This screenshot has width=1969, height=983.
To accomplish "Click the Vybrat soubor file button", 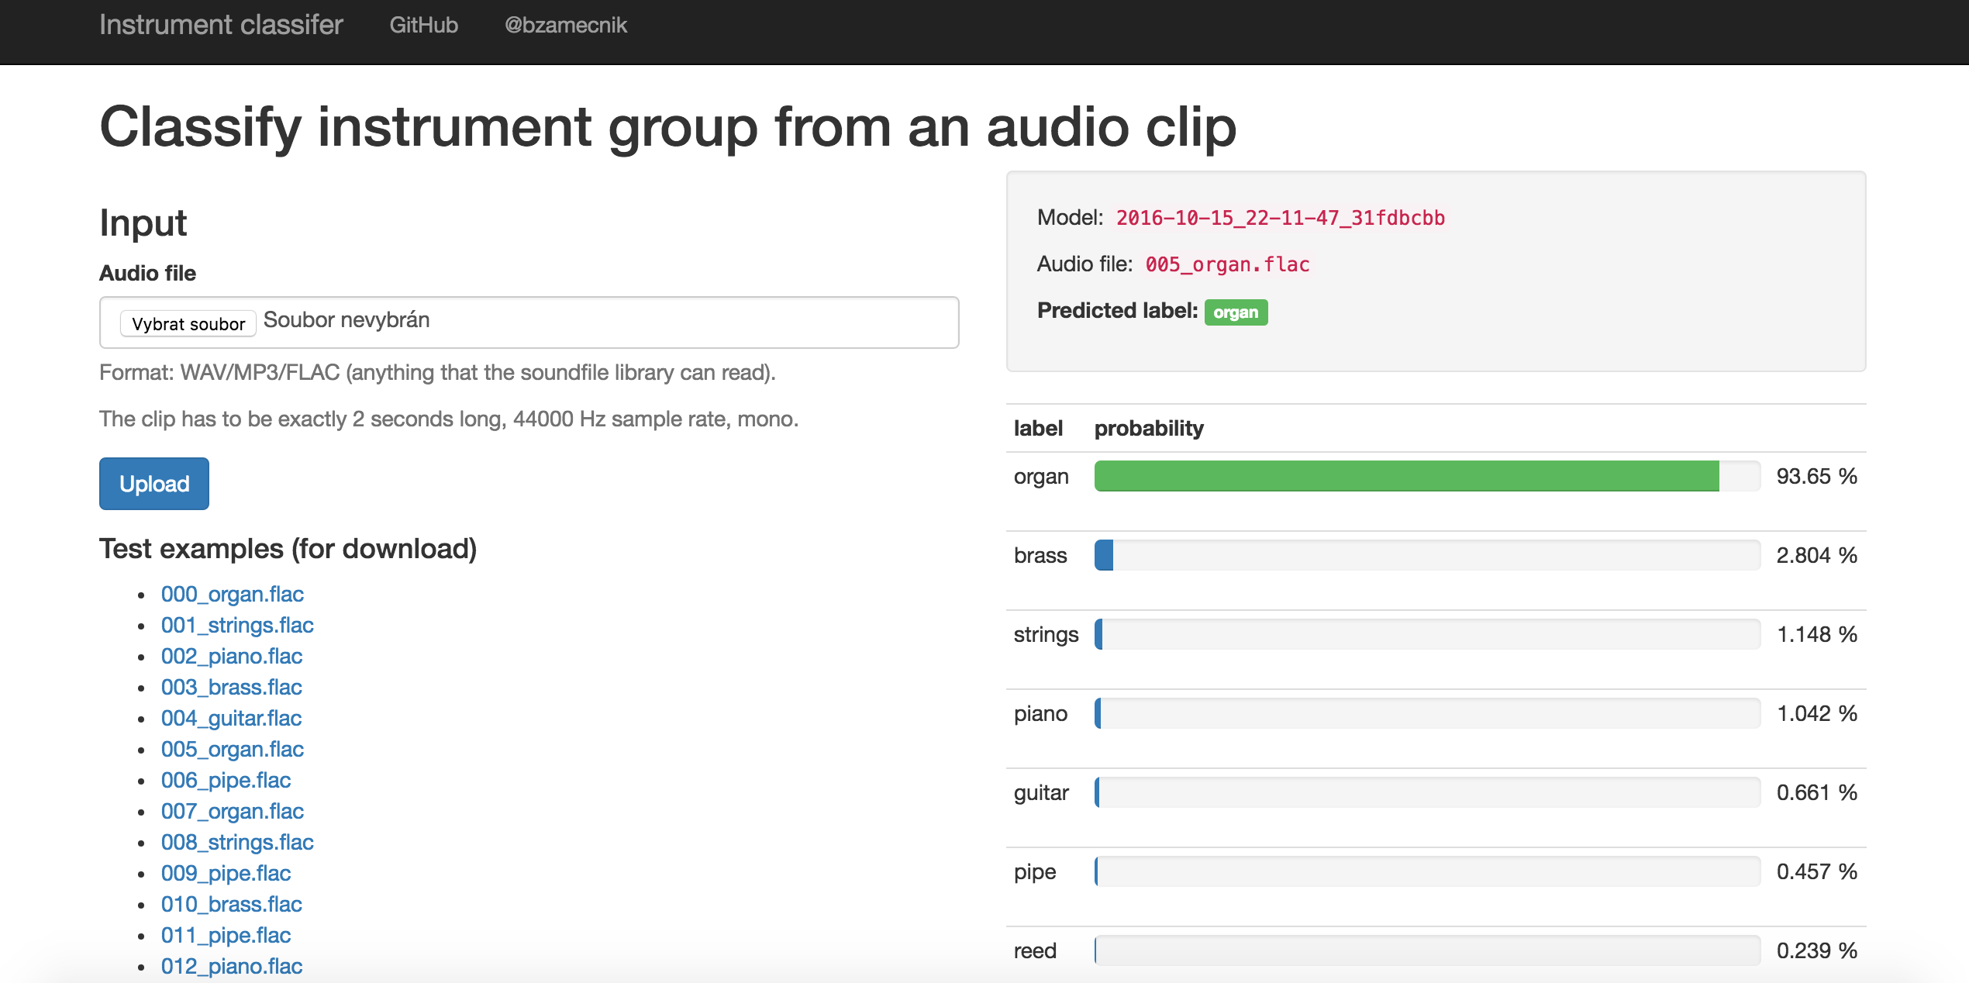I will point(188,323).
